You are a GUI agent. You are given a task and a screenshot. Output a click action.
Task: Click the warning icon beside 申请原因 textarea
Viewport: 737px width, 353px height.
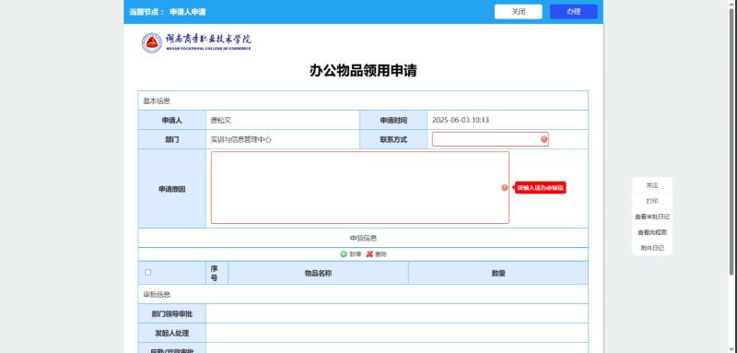[x=504, y=187]
